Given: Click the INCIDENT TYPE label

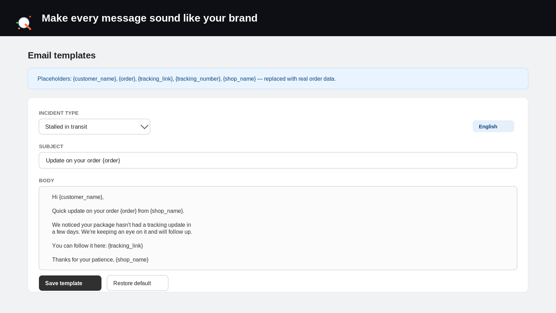Looking at the screenshot, I should pyautogui.click(x=59, y=113).
